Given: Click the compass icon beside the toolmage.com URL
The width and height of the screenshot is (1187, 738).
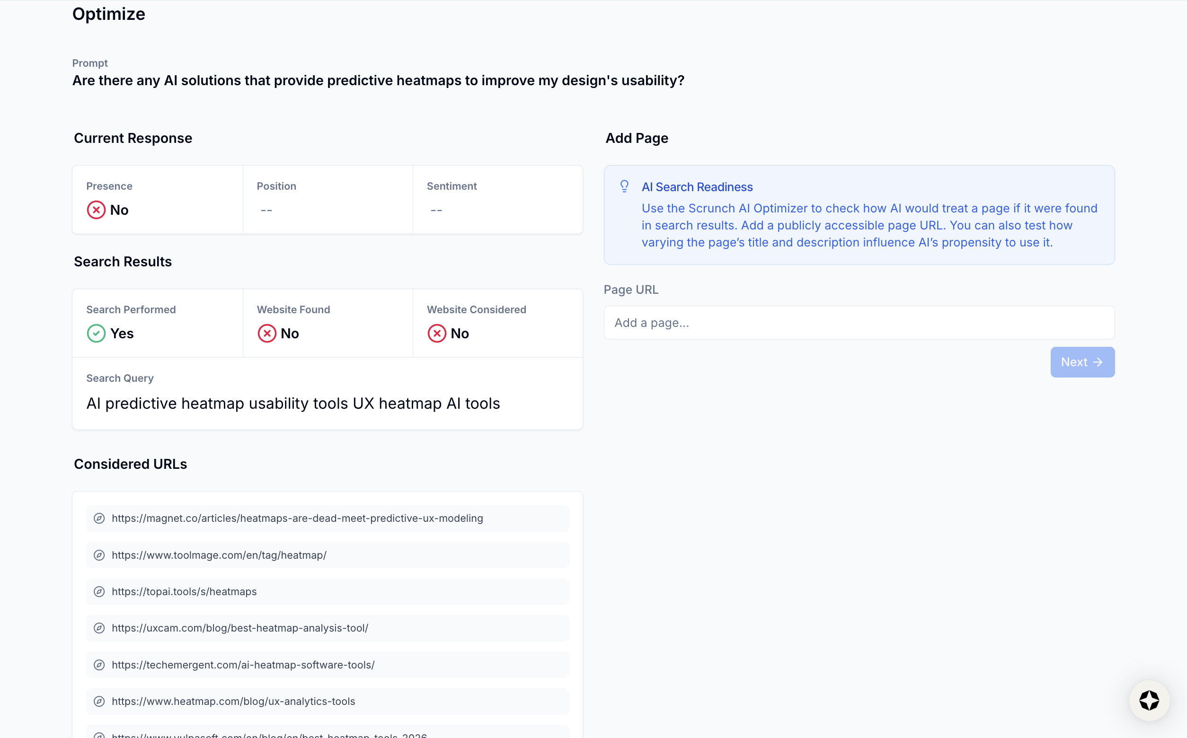Looking at the screenshot, I should (99, 555).
